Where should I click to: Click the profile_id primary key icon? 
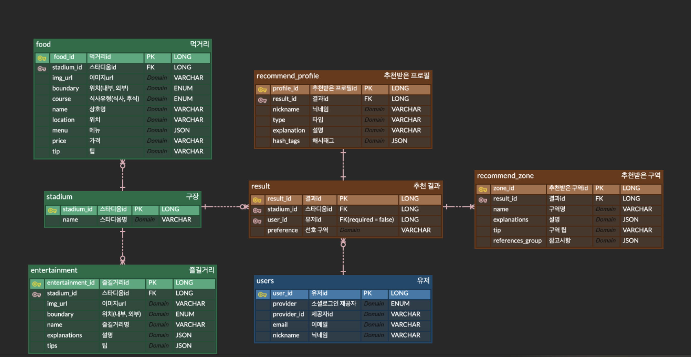pos(262,89)
